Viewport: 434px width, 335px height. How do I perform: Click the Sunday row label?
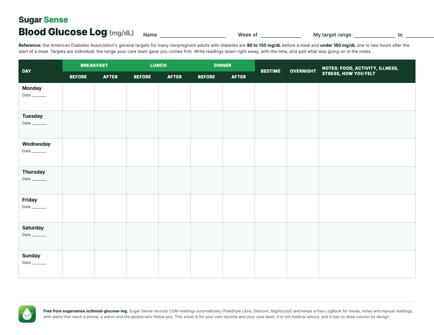31,256
